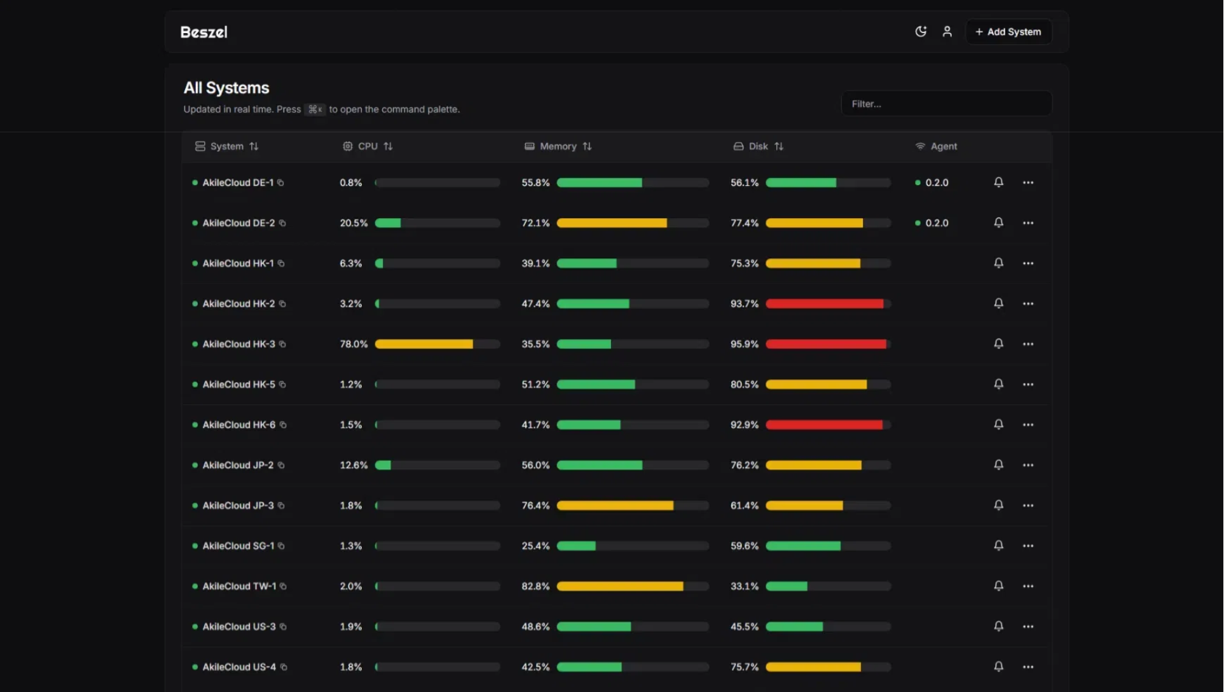Click agent version 0.2.0 for AkileCloud DE-2
Image resolution: width=1224 pixels, height=692 pixels.
[x=936, y=223]
